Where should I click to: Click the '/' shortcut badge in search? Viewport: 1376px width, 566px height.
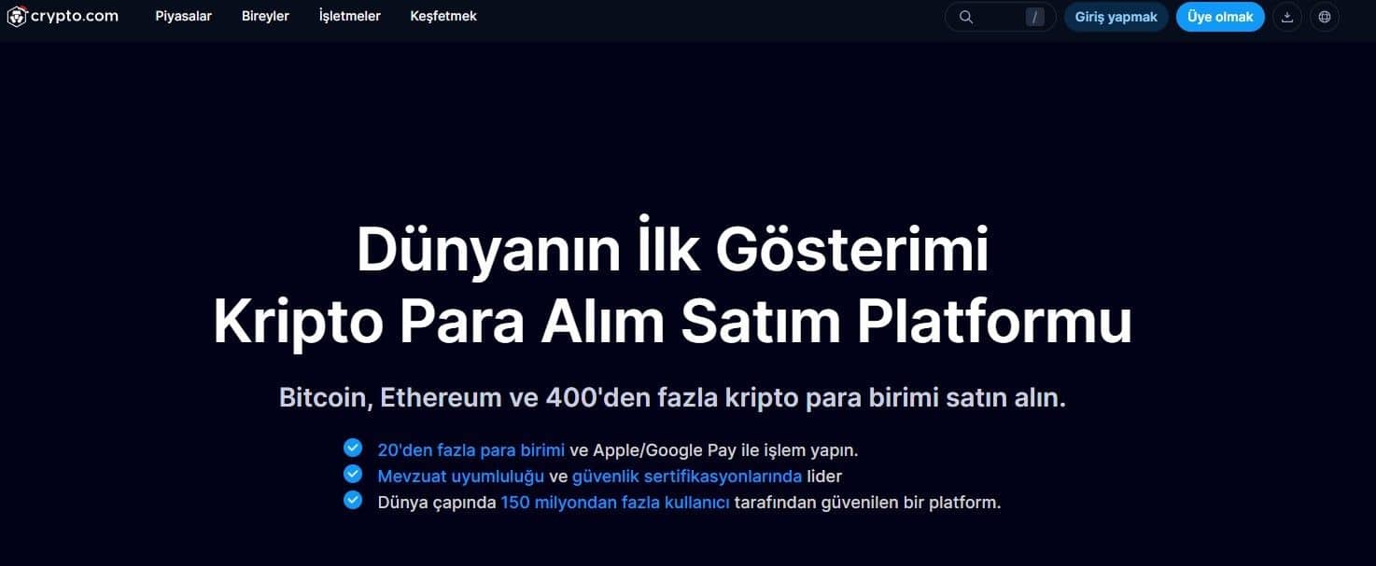(1033, 16)
